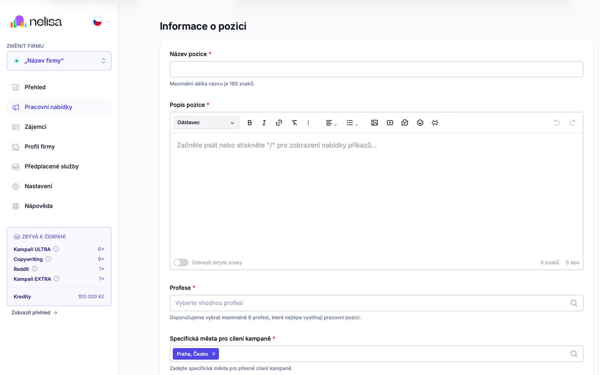Open the Nastavení settings page
The height and width of the screenshot is (375, 600).
[38, 186]
